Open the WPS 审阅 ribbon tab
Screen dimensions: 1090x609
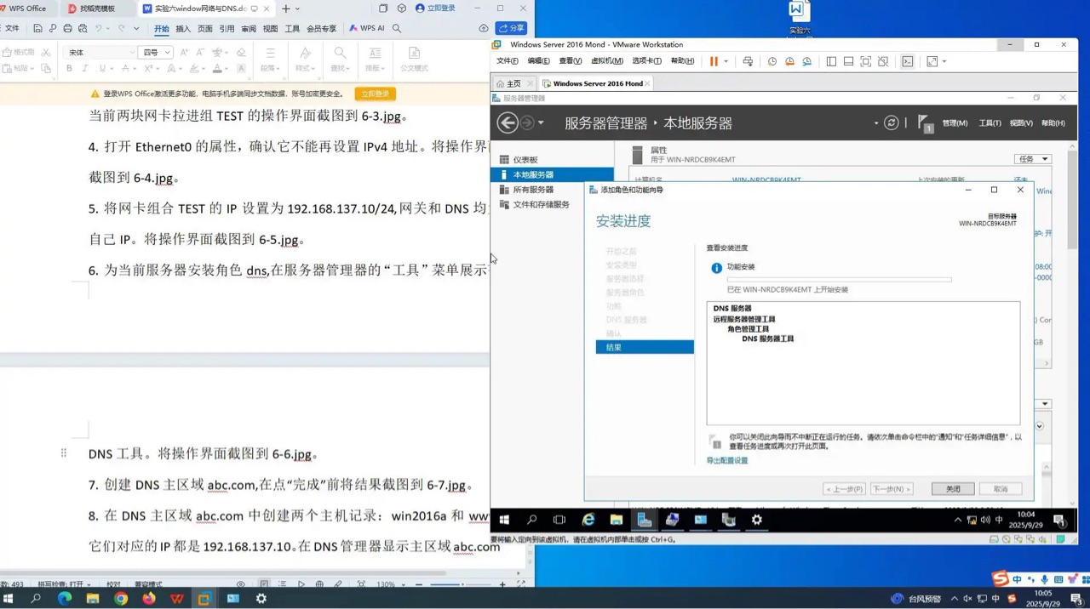(x=249, y=29)
